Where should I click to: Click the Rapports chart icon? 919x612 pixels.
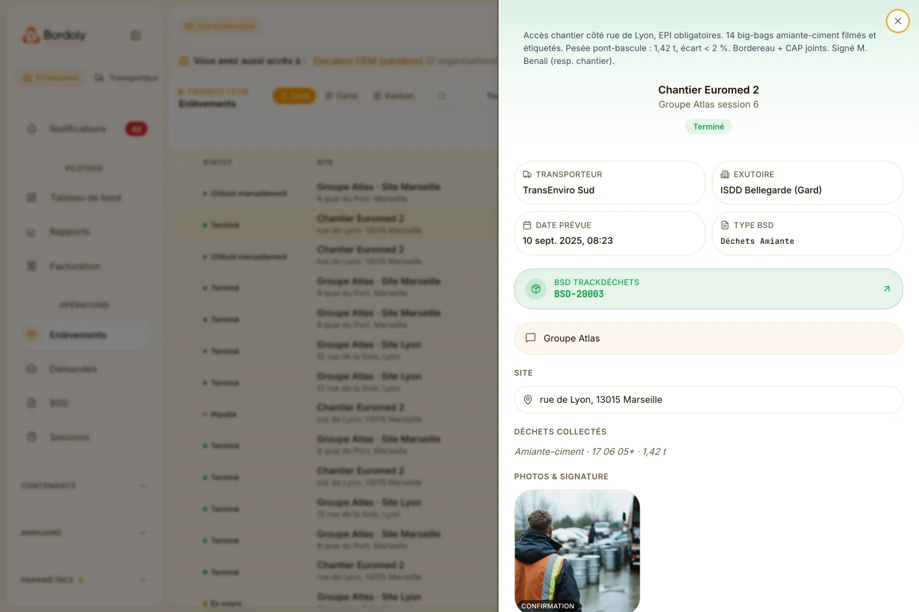(32, 232)
